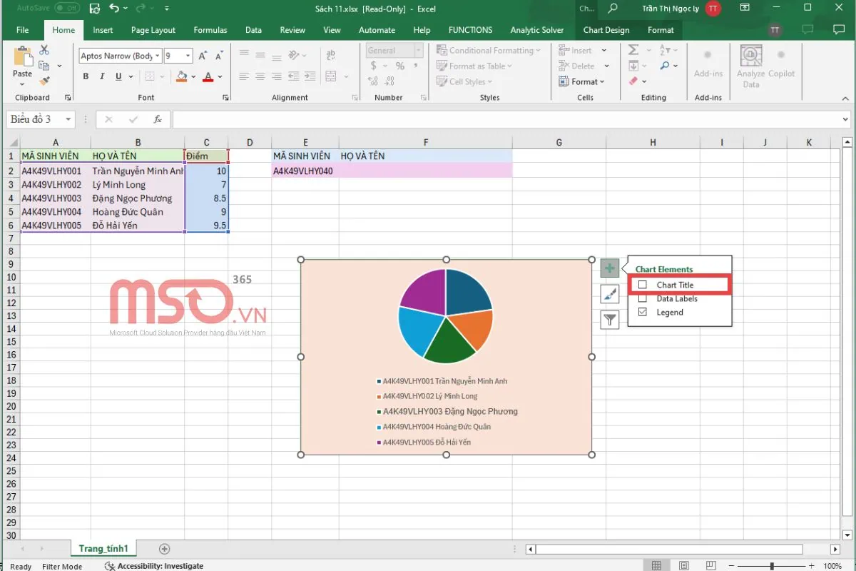
Task: Click Cell Styles in the Styles group
Action: 464,81
